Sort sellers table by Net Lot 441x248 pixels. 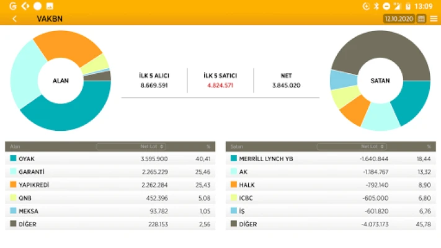point(351,147)
